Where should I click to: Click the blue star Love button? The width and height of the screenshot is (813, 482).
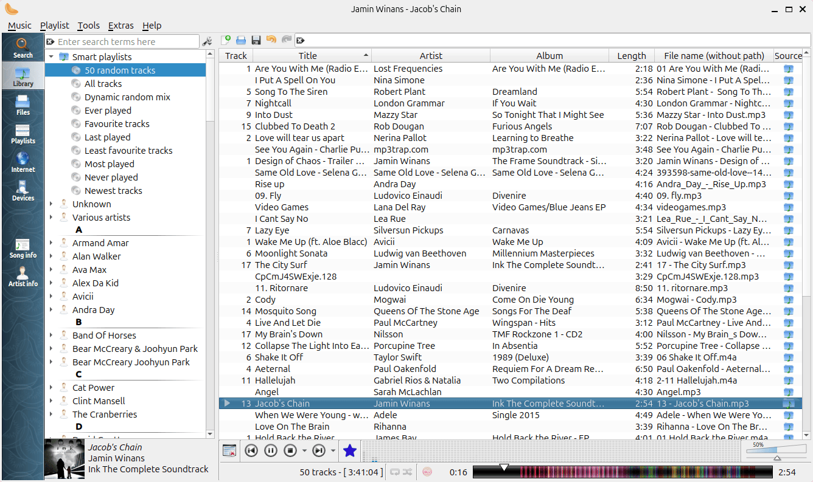tap(349, 450)
